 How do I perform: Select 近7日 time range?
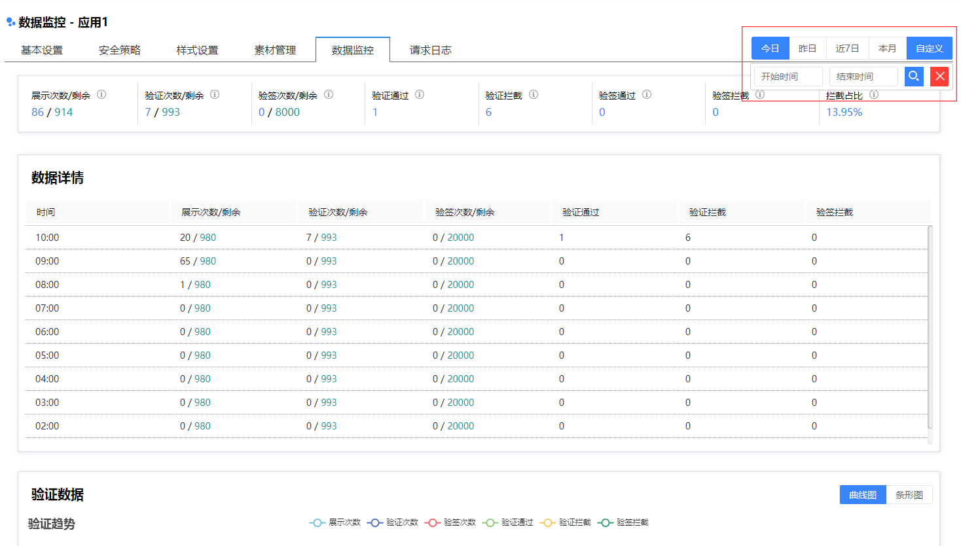847,48
